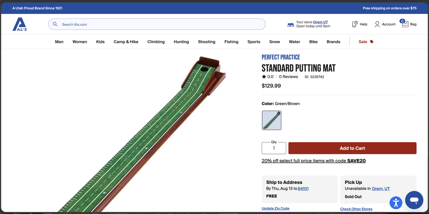This screenshot has width=429, height=214.
Task: Select the Green/Brown color swatch
Action: click(x=272, y=120)
